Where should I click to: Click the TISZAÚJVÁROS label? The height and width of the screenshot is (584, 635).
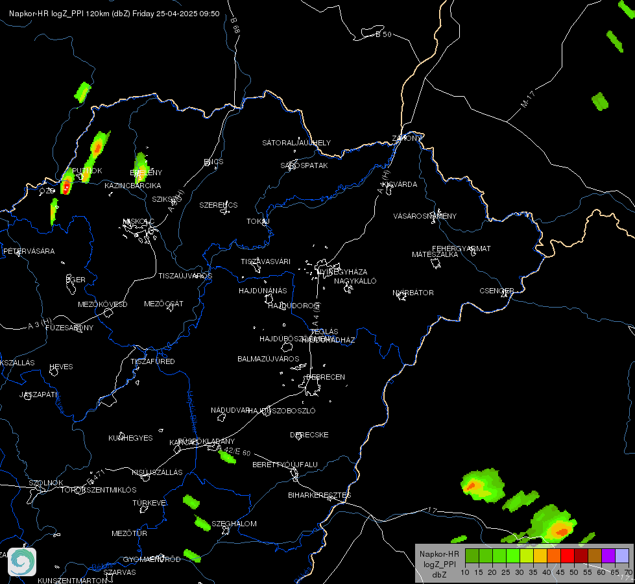185,276
